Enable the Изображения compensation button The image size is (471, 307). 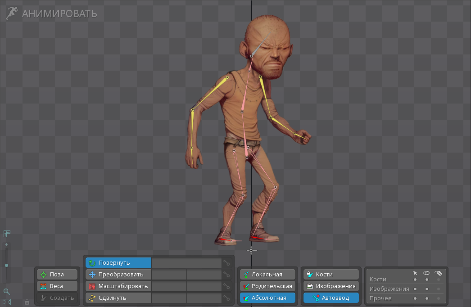pyautogui.click(x=331, y=286)
